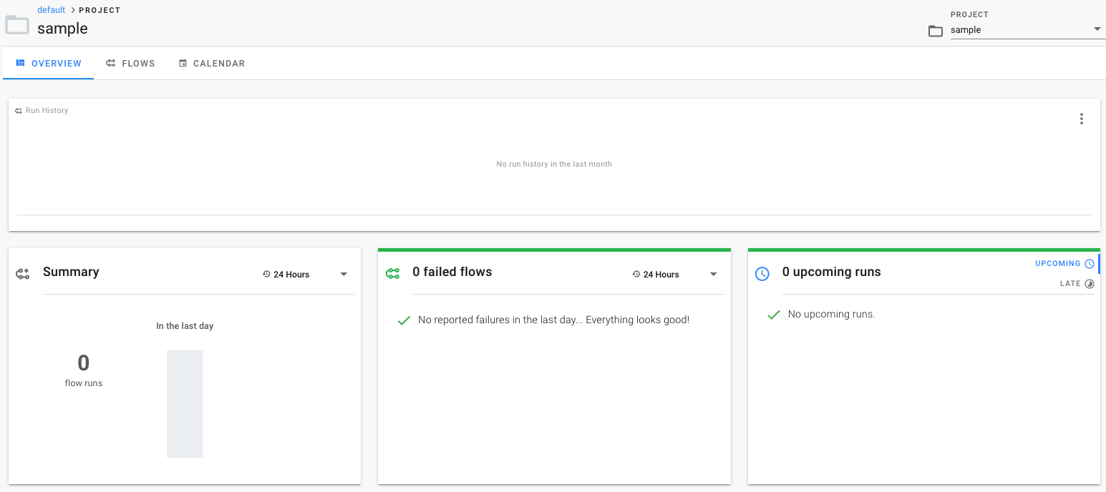Click the Summary card flow icon

[x=23, y=273]
